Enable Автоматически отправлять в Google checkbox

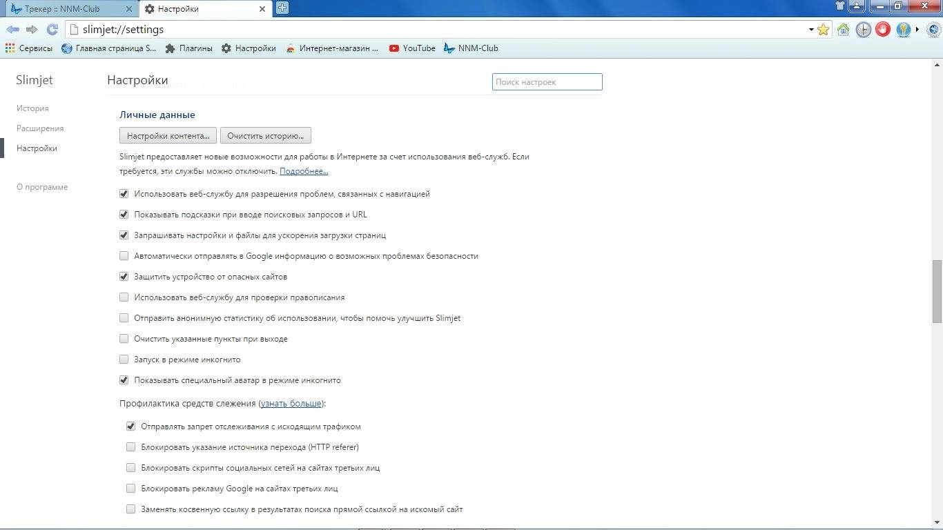pos(124,256)
